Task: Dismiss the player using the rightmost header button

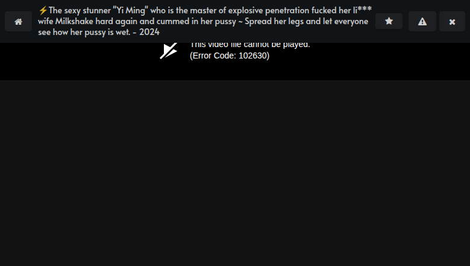Action: [452, 22]
